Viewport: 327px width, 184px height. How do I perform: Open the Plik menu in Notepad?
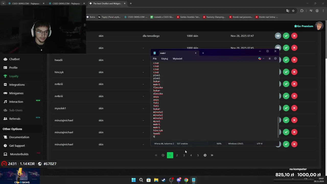click(x=155, y=59)
